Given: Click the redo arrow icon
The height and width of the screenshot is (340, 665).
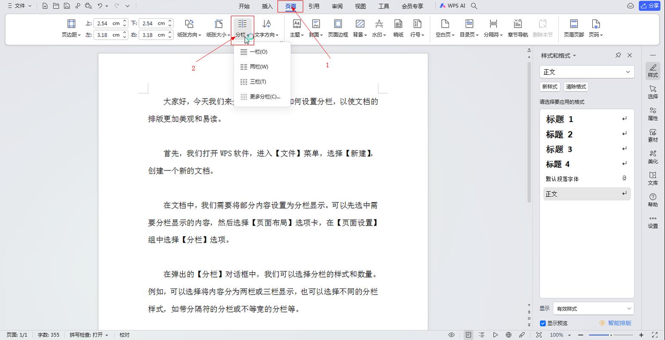Looking at the screenshot, I should click(117, 6).
